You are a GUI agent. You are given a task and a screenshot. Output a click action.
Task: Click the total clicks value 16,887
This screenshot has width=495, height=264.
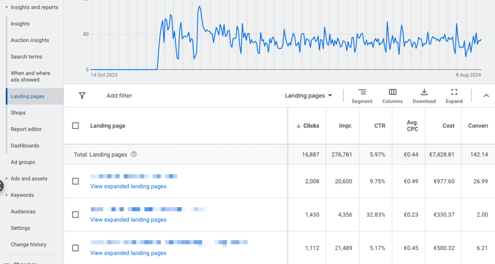pos(310,154)
